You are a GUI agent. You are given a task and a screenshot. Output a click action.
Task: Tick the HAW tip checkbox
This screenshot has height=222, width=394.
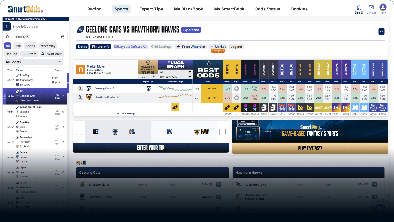[222, 132]
